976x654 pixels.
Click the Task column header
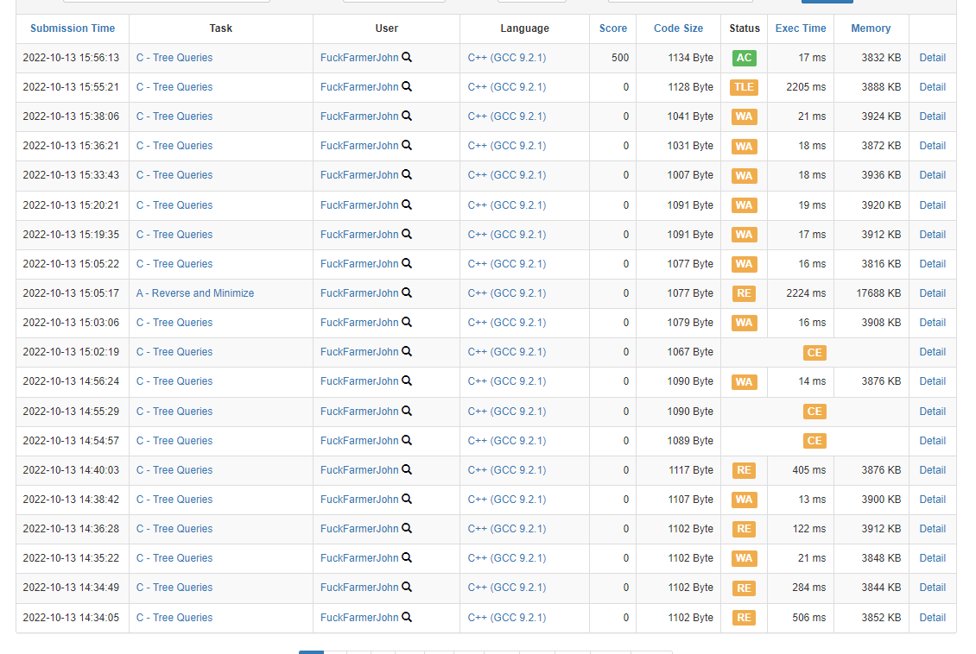220,28
